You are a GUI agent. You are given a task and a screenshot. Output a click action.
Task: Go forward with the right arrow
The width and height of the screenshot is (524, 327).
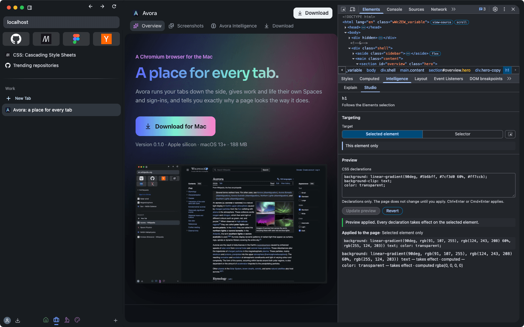click(x=103, y=7)
